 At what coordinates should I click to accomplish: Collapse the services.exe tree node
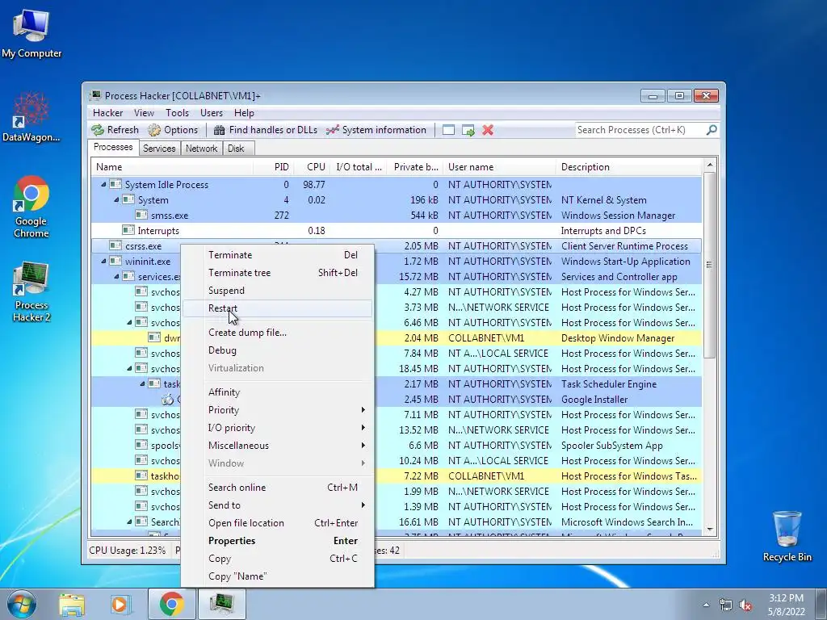tap(116, 276)
